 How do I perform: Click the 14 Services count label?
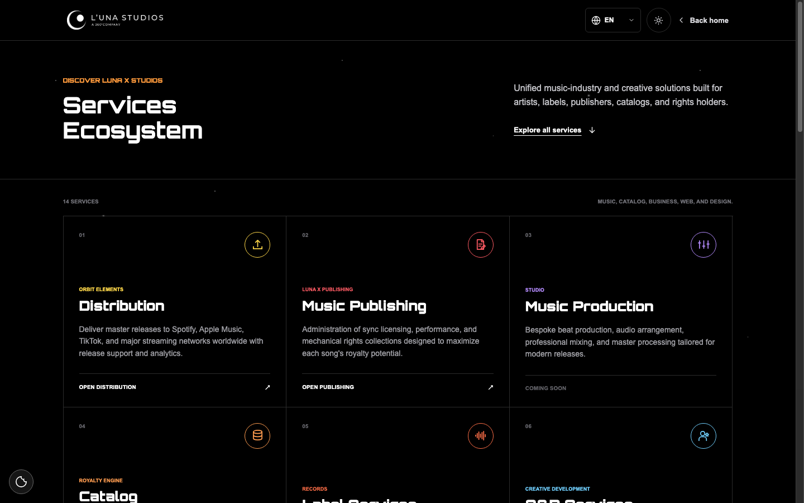click(80, 202)
